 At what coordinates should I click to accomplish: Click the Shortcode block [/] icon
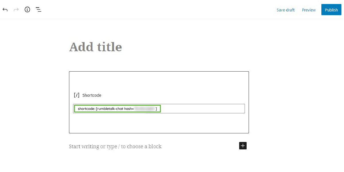pos(76,95)
